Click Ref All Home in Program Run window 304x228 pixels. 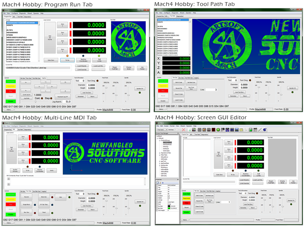pos(50,38)
